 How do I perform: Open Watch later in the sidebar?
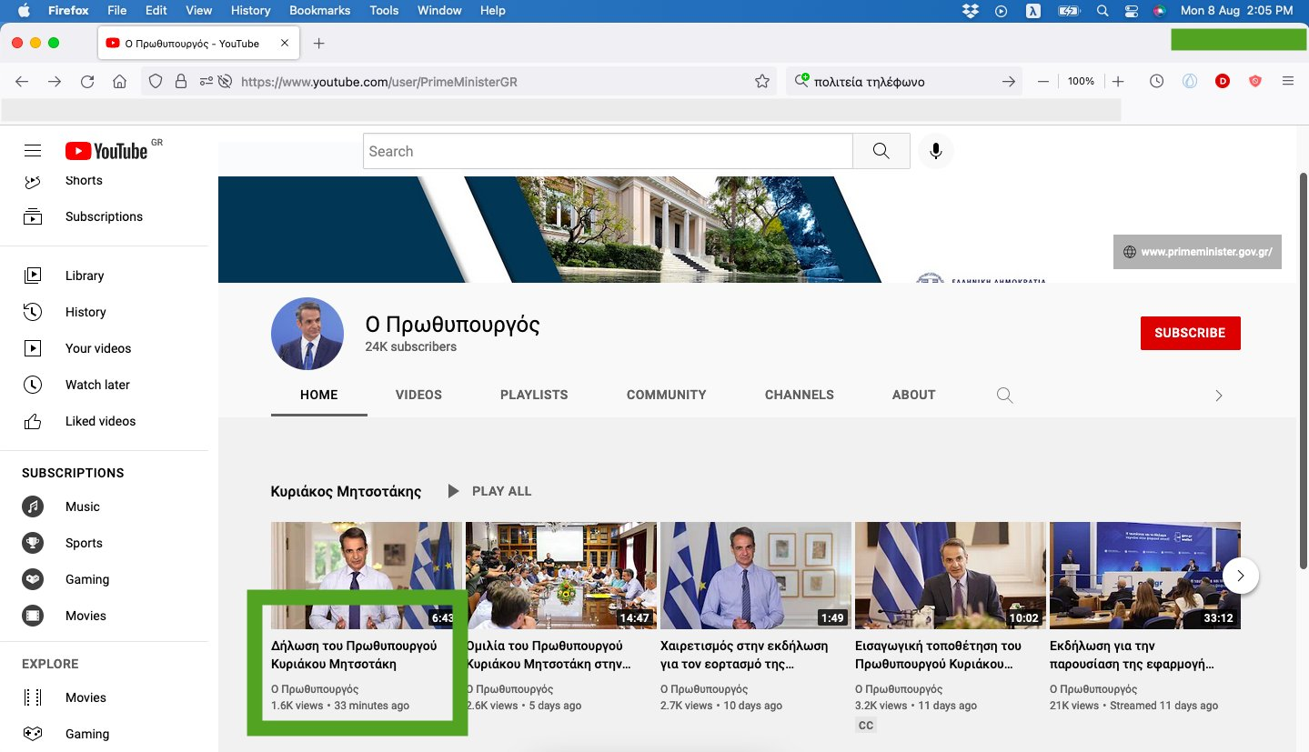(x=97, y=385)
